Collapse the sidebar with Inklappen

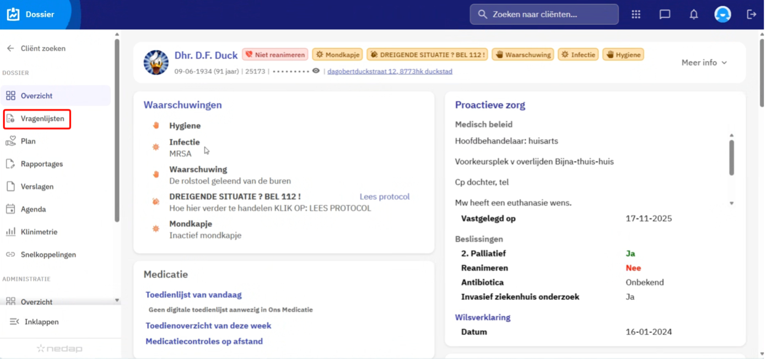point(34,322)
